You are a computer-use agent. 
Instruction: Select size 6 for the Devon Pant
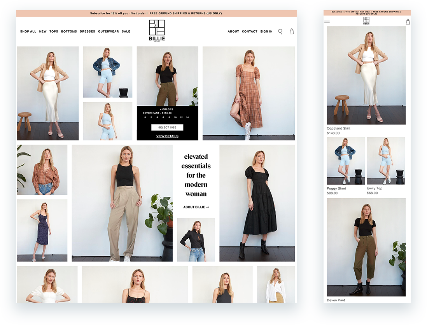point(163,117)
